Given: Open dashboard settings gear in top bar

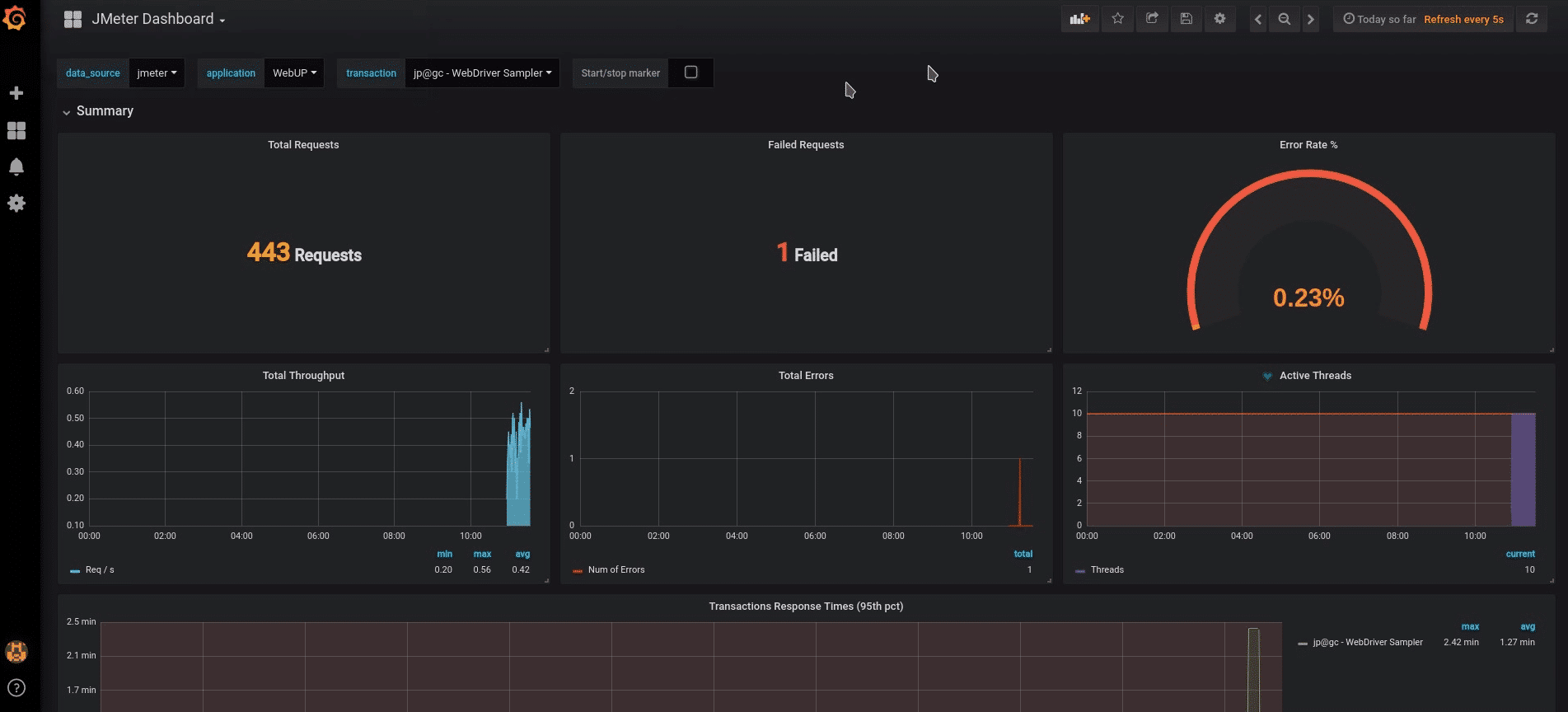Looking at the screenshot, I should pyautogui.click(x=1220, y=18).
